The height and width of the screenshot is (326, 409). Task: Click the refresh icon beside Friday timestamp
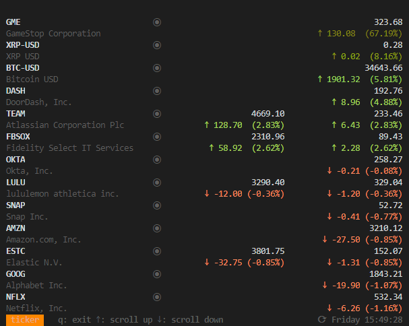[x=322, y=319]
